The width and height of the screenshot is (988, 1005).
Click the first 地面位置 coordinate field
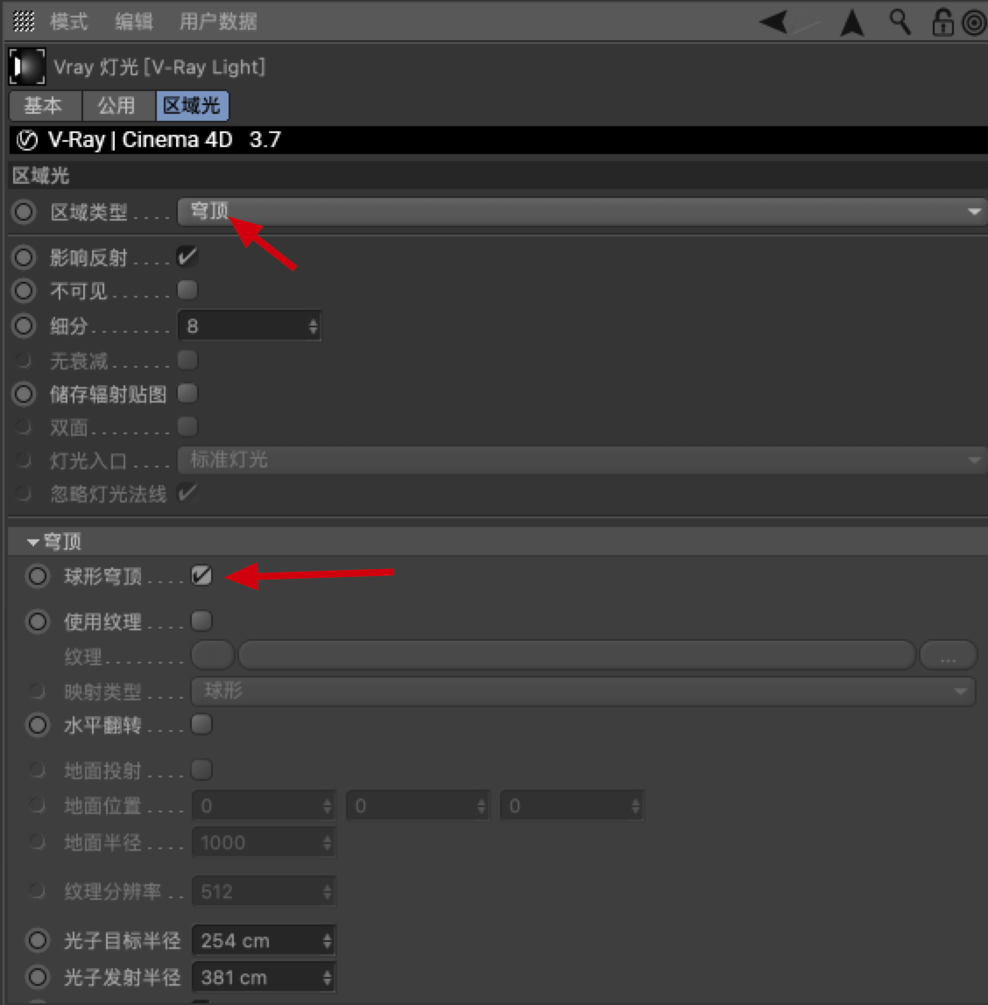pos(263,805)
